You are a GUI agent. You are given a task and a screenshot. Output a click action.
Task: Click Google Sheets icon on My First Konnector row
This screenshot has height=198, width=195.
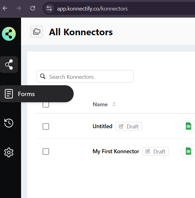[x=188, y=151]
